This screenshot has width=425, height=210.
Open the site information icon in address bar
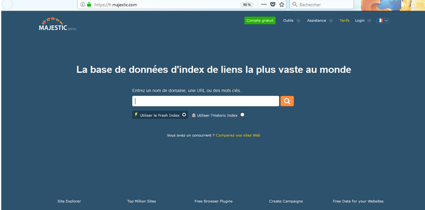coord(83,5)
